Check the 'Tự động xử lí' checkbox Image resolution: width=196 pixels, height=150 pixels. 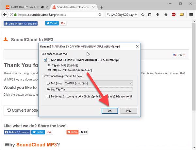[x=48, y=97]
